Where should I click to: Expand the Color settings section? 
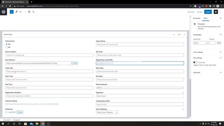220,52
